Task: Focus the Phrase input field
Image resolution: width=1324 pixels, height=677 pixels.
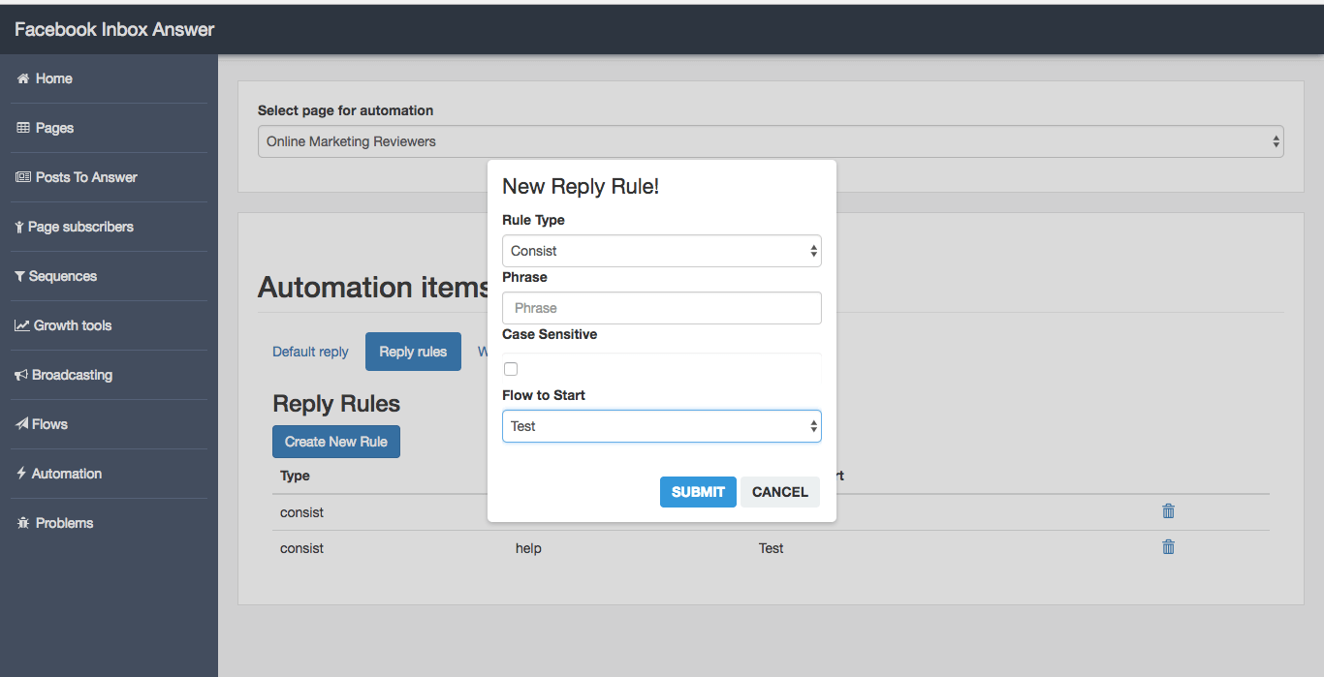Action: [662, 308]
